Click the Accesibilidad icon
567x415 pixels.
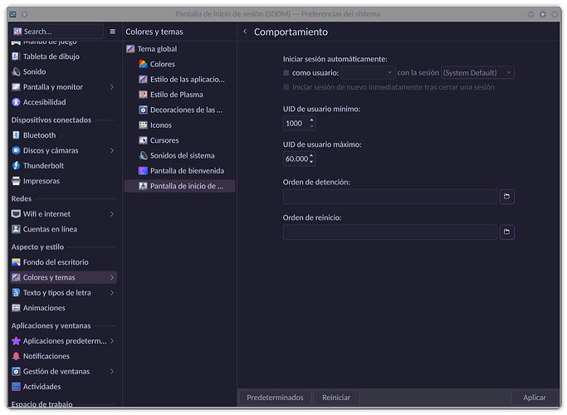point(17,102)
